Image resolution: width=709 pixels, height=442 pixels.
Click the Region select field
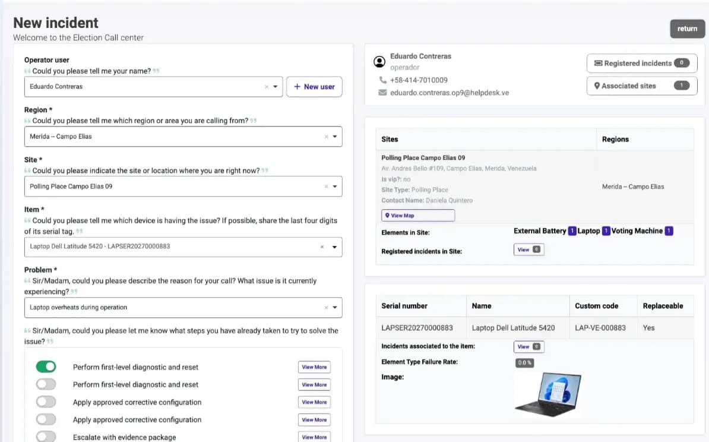pos(183,137)
